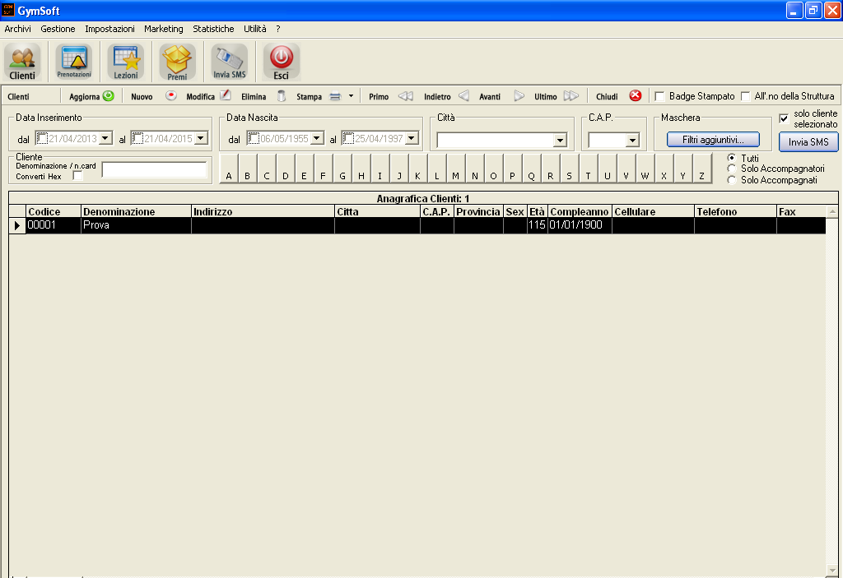Close the Clienti panel with the red Chiudi icon

(636, 96)
